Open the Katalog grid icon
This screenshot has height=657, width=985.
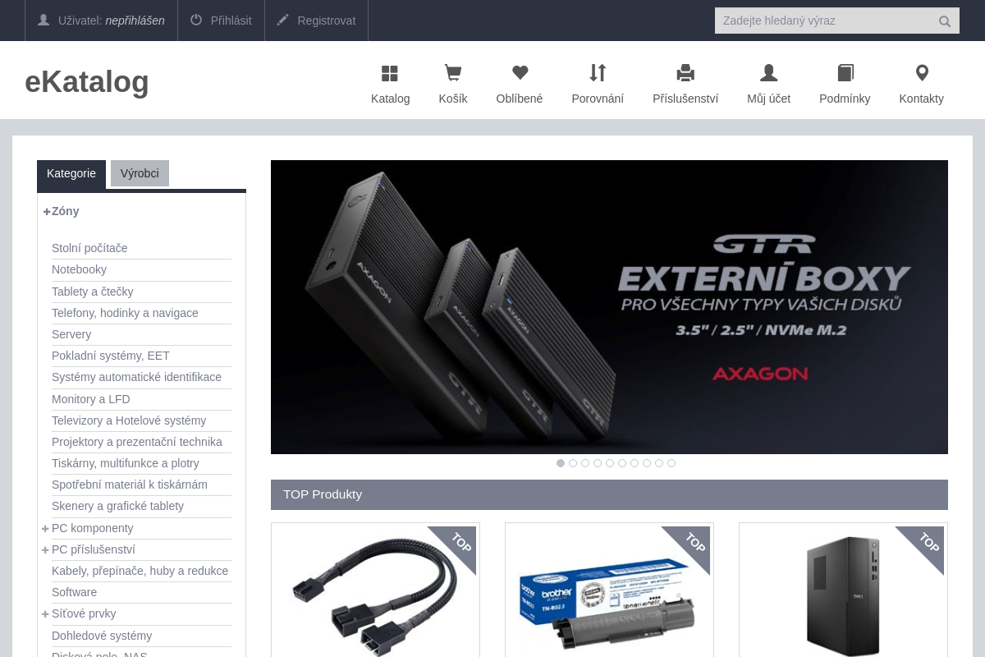click(x=390, y=74)
